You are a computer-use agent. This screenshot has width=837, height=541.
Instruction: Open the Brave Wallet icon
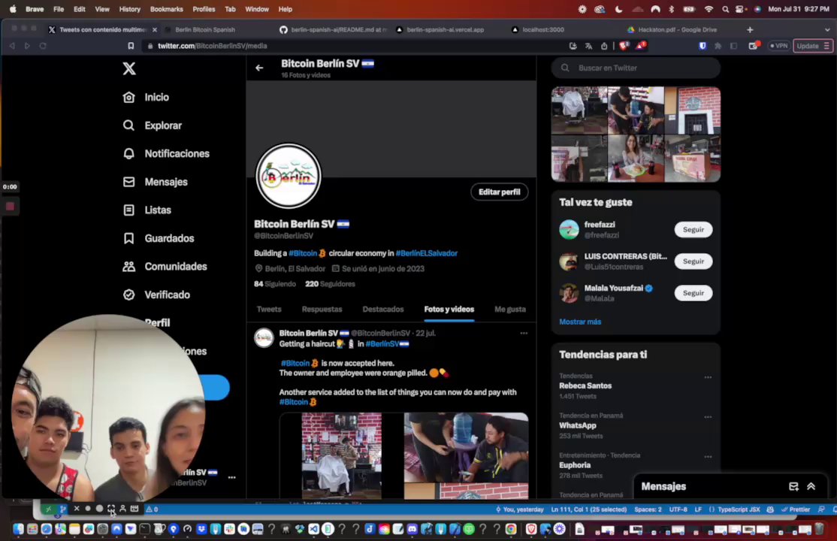753,46
